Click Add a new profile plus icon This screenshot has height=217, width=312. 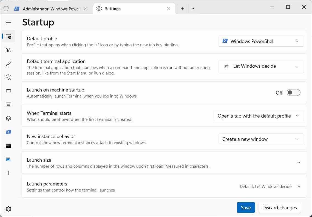click(x=8, y=173)
